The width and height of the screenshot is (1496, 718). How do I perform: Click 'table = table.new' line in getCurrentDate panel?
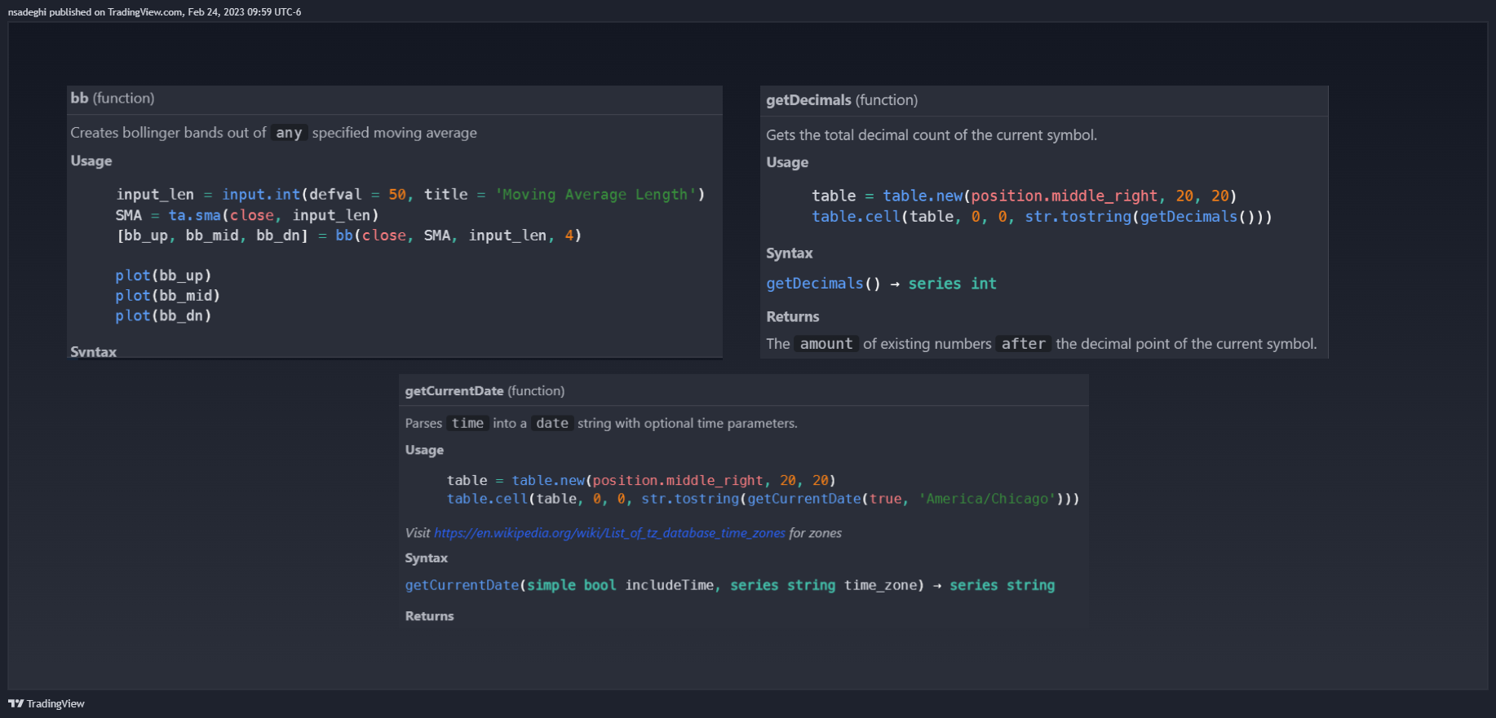(641, 481)
